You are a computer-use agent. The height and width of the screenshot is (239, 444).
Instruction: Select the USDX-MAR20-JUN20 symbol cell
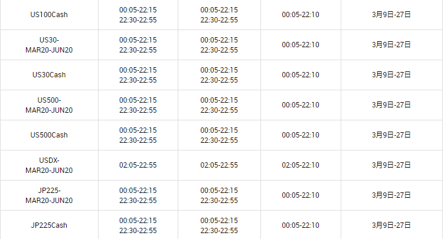(49, 165)
